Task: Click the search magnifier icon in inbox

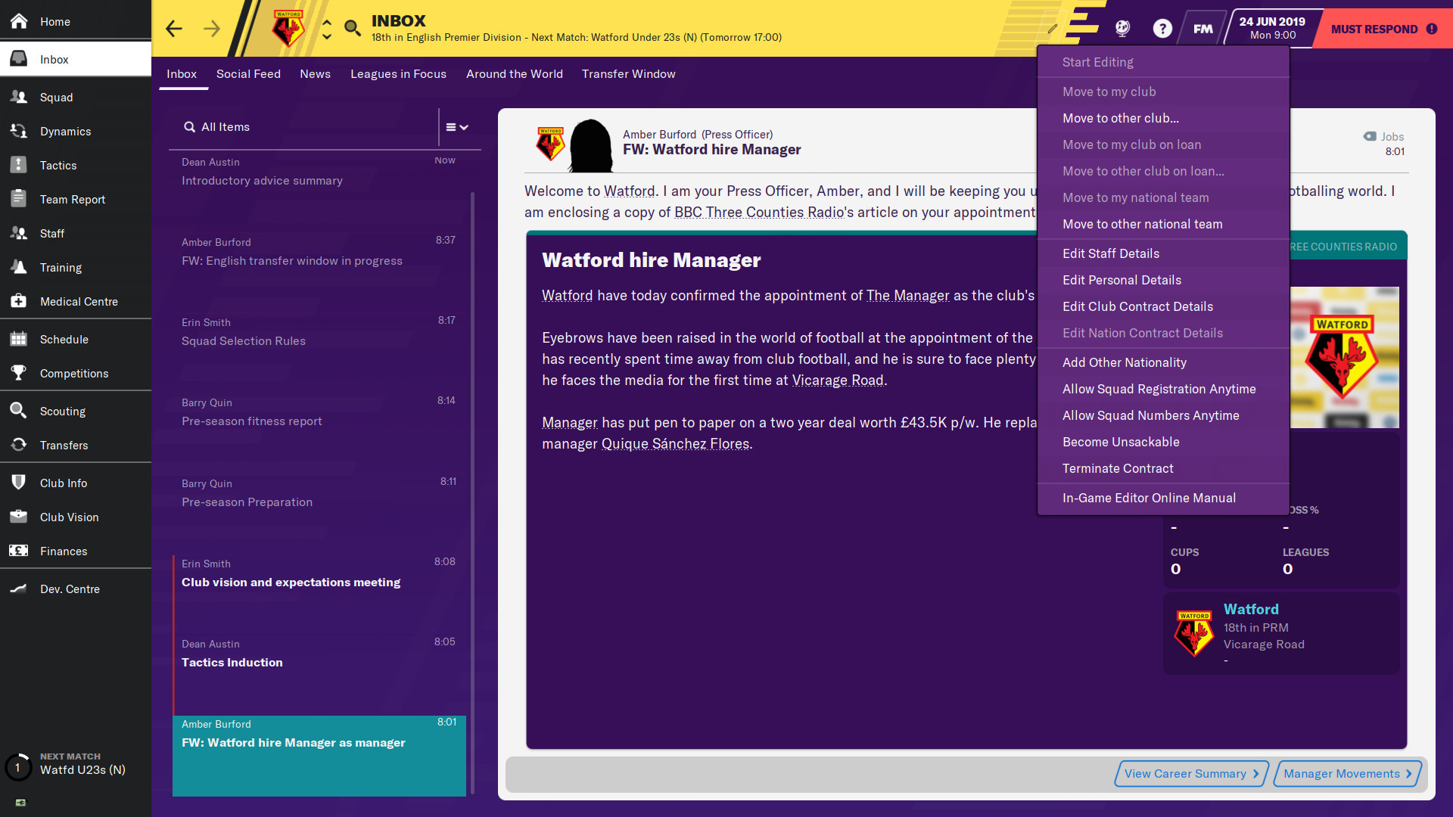Action: coord(188,126)
